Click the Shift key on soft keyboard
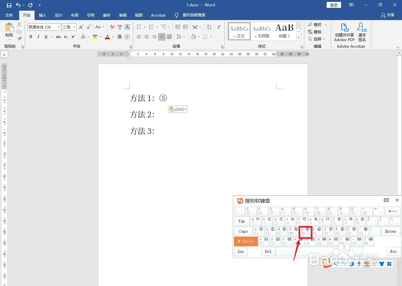The height and width of the screenshot is (286, 402). (x=246, y=241)
